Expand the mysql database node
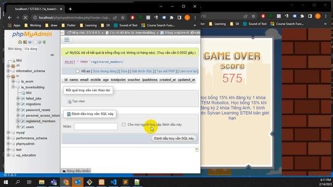 (8, 132)
